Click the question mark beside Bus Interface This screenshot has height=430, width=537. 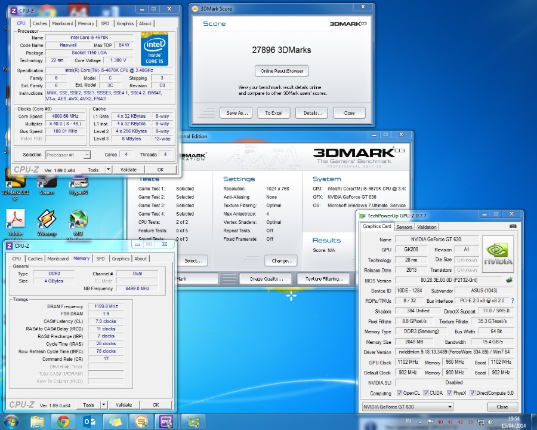point(513,300)
